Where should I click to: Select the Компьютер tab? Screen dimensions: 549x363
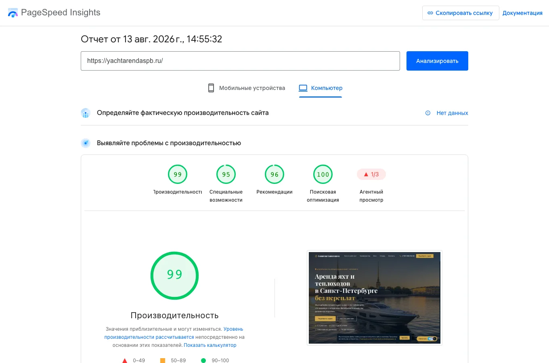click(321, 88)
